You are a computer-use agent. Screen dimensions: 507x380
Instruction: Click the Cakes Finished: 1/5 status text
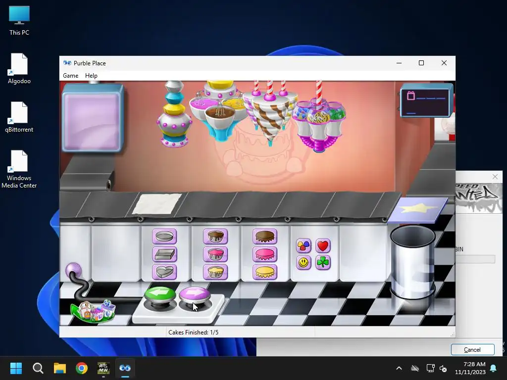(x=194, y=332)
